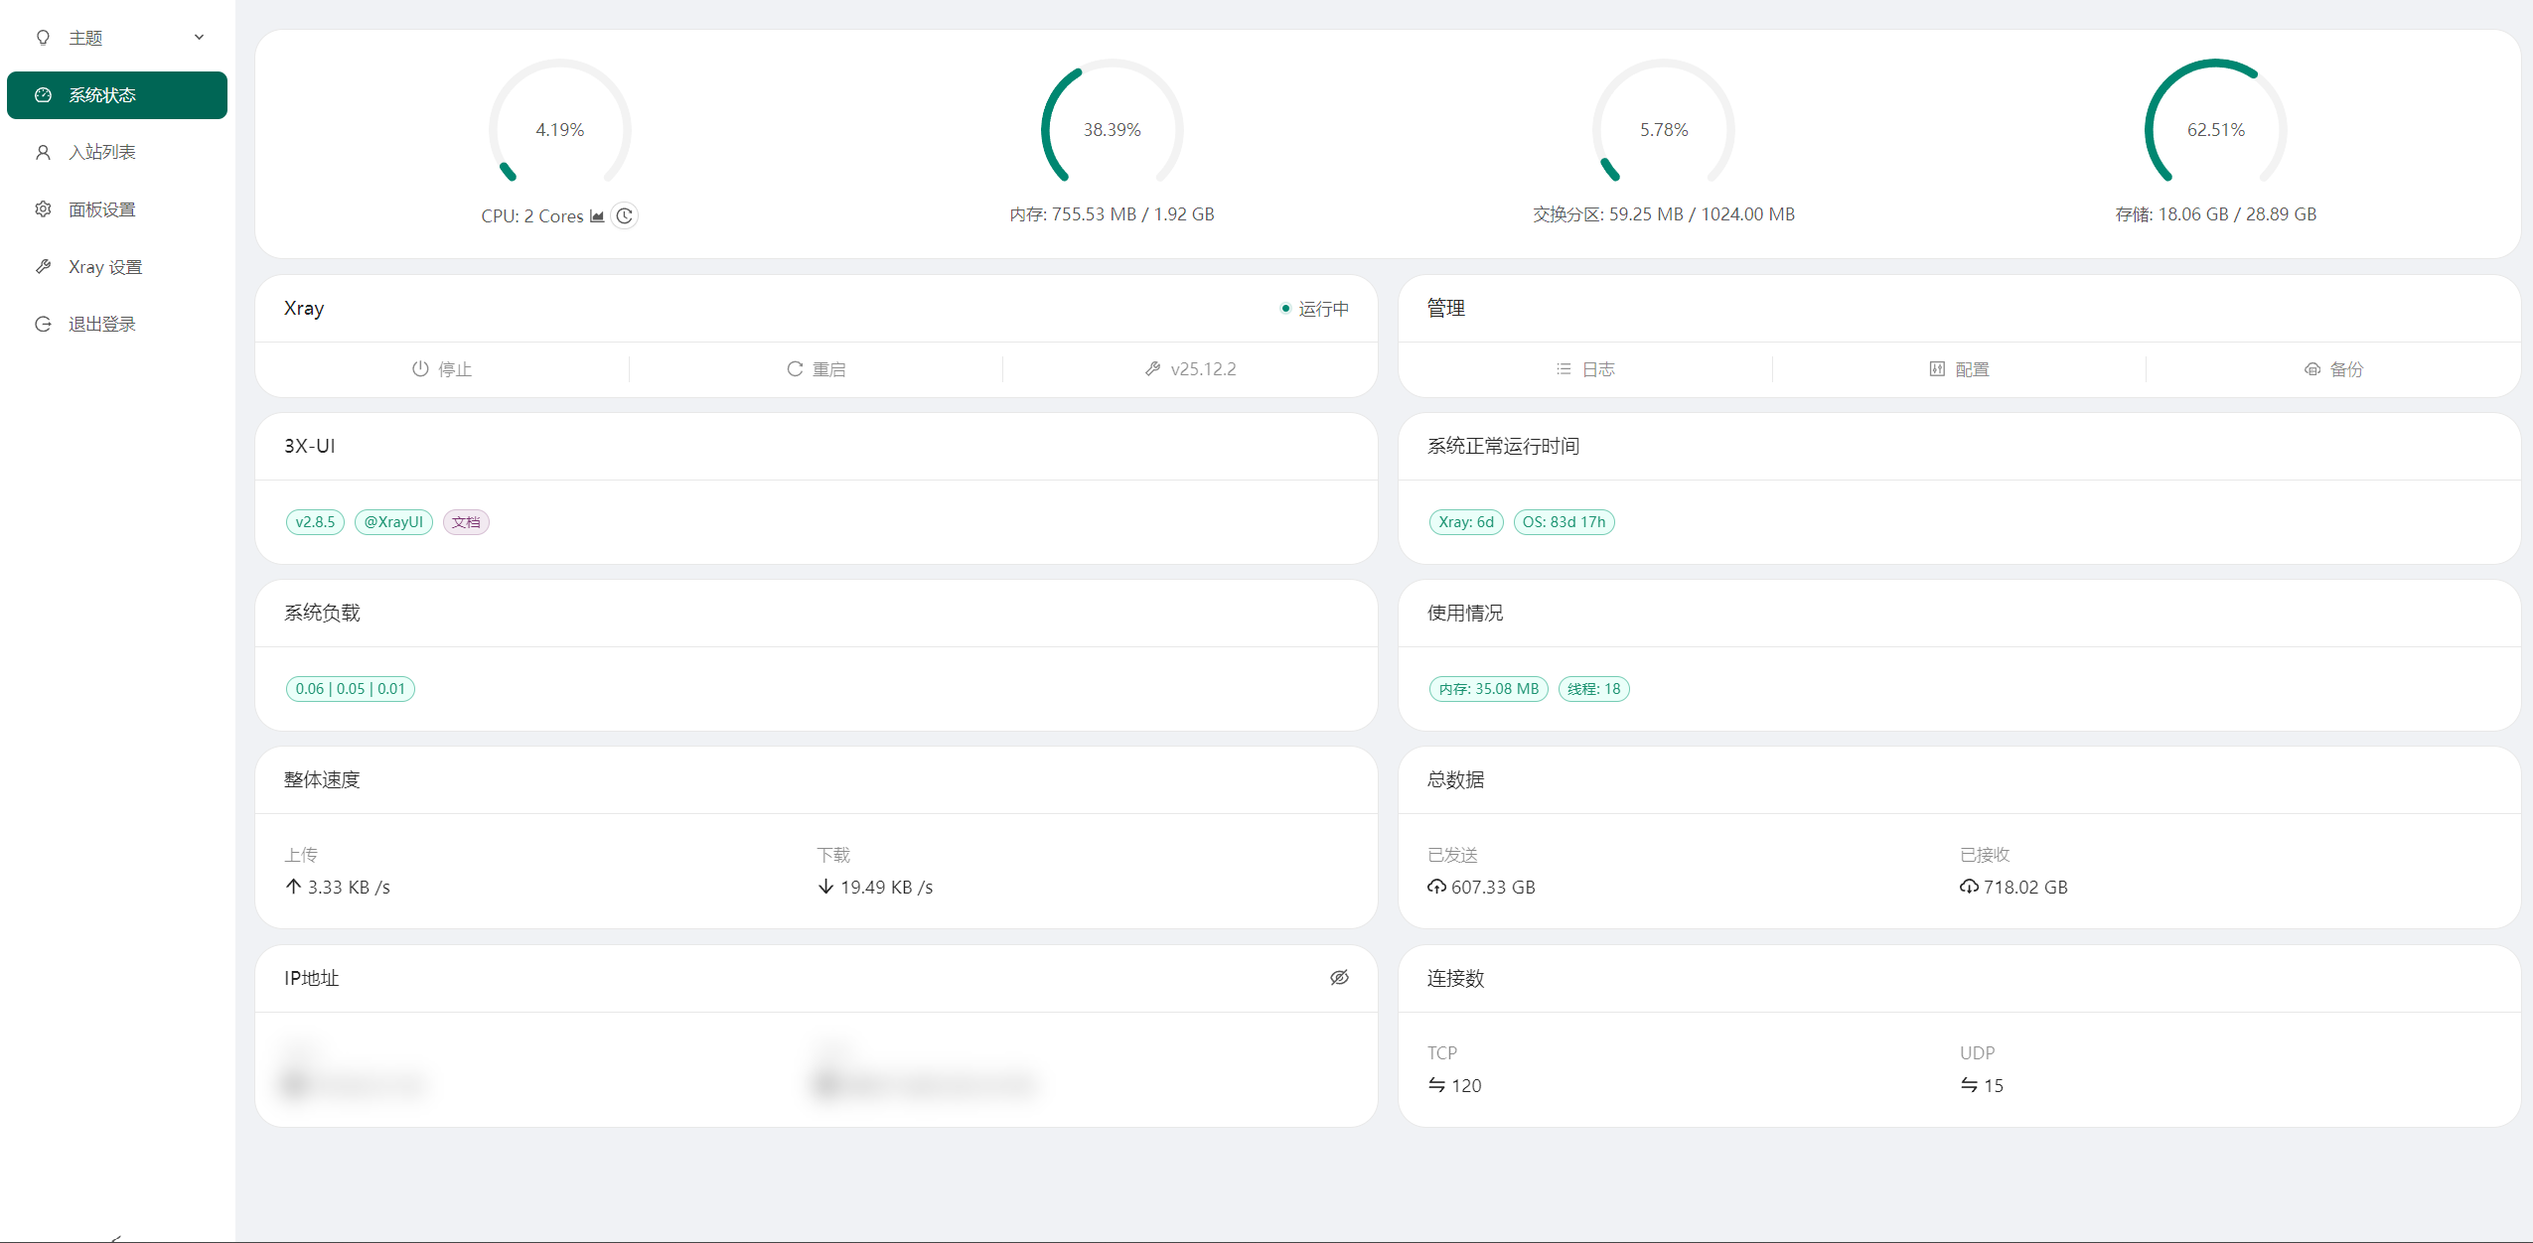The width and height of the screenshot is (2533, 1243).
Task: Open Xray 设置 page
Action: 117,267
